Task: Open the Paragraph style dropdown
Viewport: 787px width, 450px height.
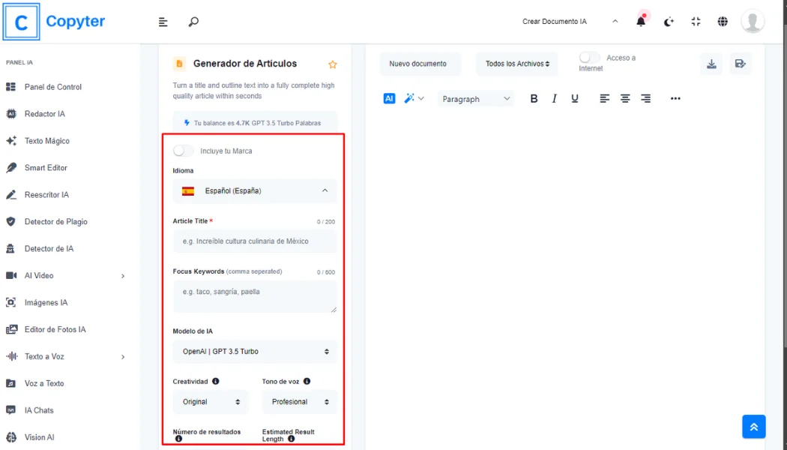Action: [x=476, y=98]
